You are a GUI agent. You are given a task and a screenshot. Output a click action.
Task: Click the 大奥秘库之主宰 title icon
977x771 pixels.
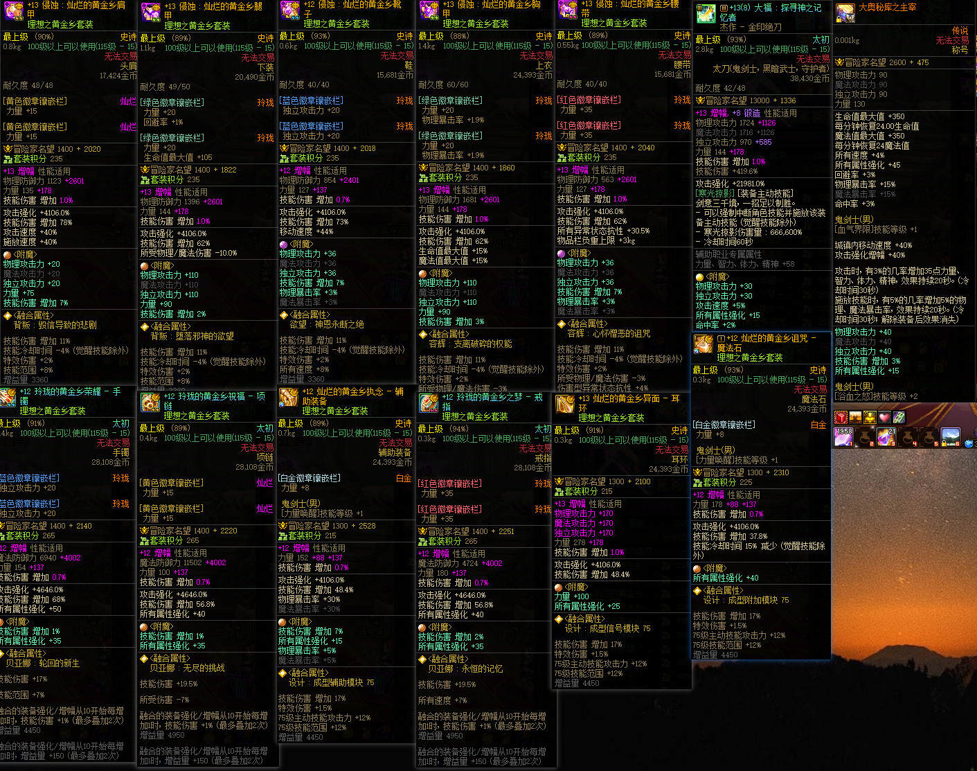tap(845, 12)
